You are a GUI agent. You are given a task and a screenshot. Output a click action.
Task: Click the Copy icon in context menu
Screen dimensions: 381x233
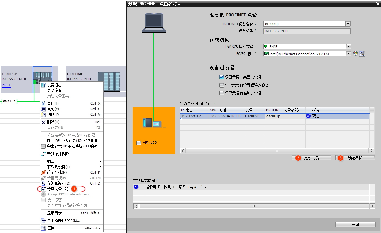(x=44, y=109)
